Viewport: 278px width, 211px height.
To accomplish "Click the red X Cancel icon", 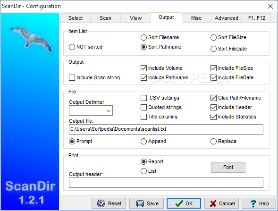I will click(213, 203).
